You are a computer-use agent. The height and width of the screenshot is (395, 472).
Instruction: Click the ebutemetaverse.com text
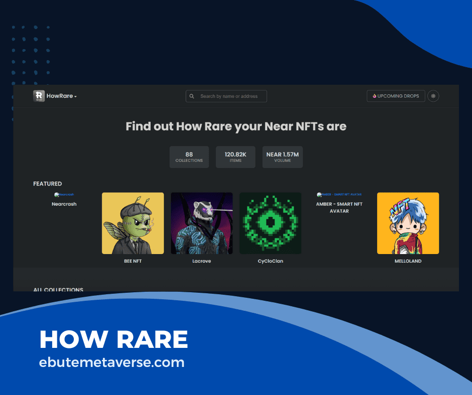coord(111,362)
